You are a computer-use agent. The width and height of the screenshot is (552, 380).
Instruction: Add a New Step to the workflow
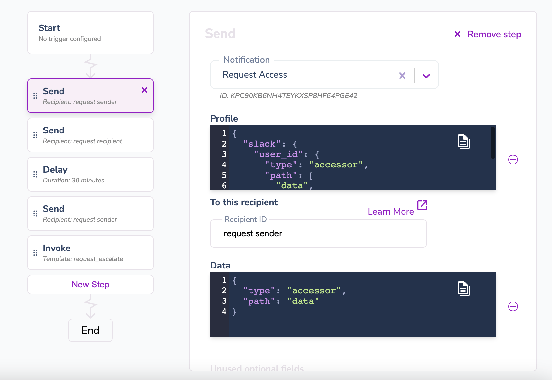tap(90, 285)
